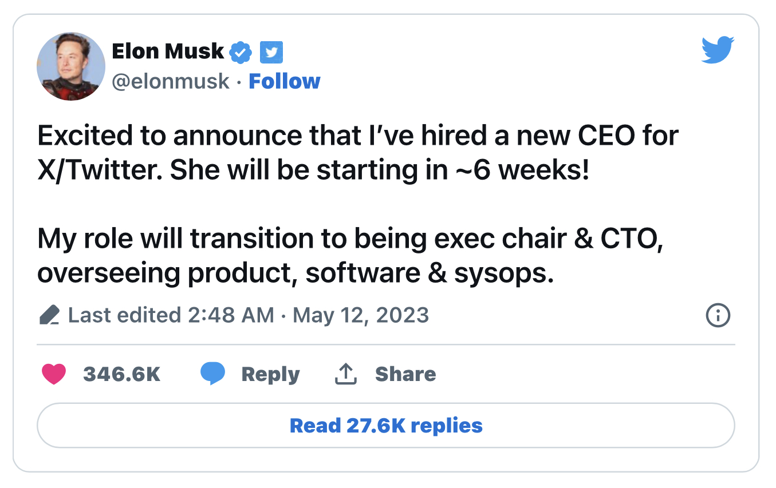Like the tweet with the heart icon
The width and height of the screenshot is (776, 488).
coord(54,374)
